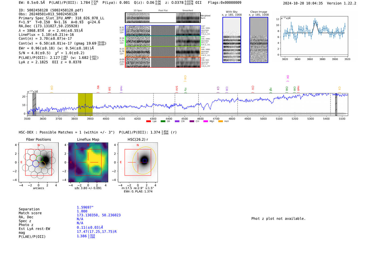This screenshot has height=255, width=375.
Task: Click the Flags:0x00000009 header text
Action: point(224,3)
